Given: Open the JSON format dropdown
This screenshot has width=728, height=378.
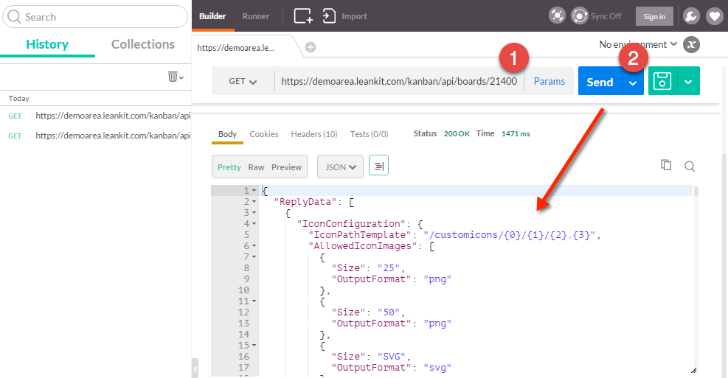Looking at the screenshot, I should (340, 167).
